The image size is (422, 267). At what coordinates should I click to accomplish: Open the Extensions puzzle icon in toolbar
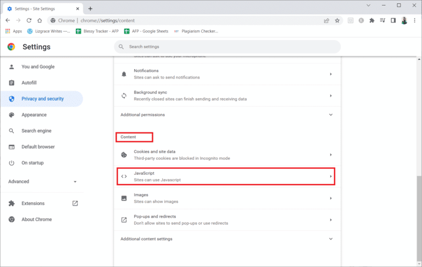point(371,20)
